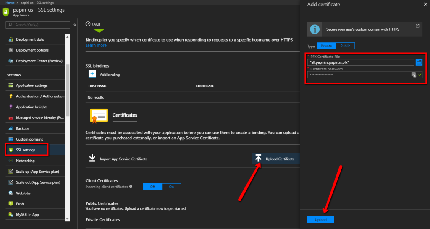Click sidebar scrollbar up arrow

(68, 37)
